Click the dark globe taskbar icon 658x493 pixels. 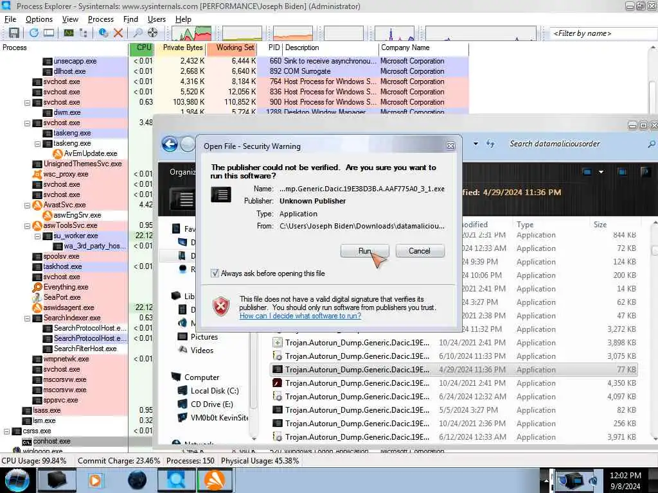coord(137,480)
